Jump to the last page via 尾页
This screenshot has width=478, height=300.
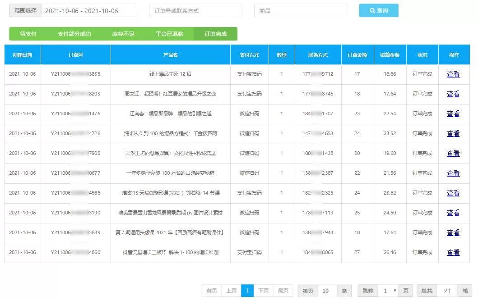[284, 291]
